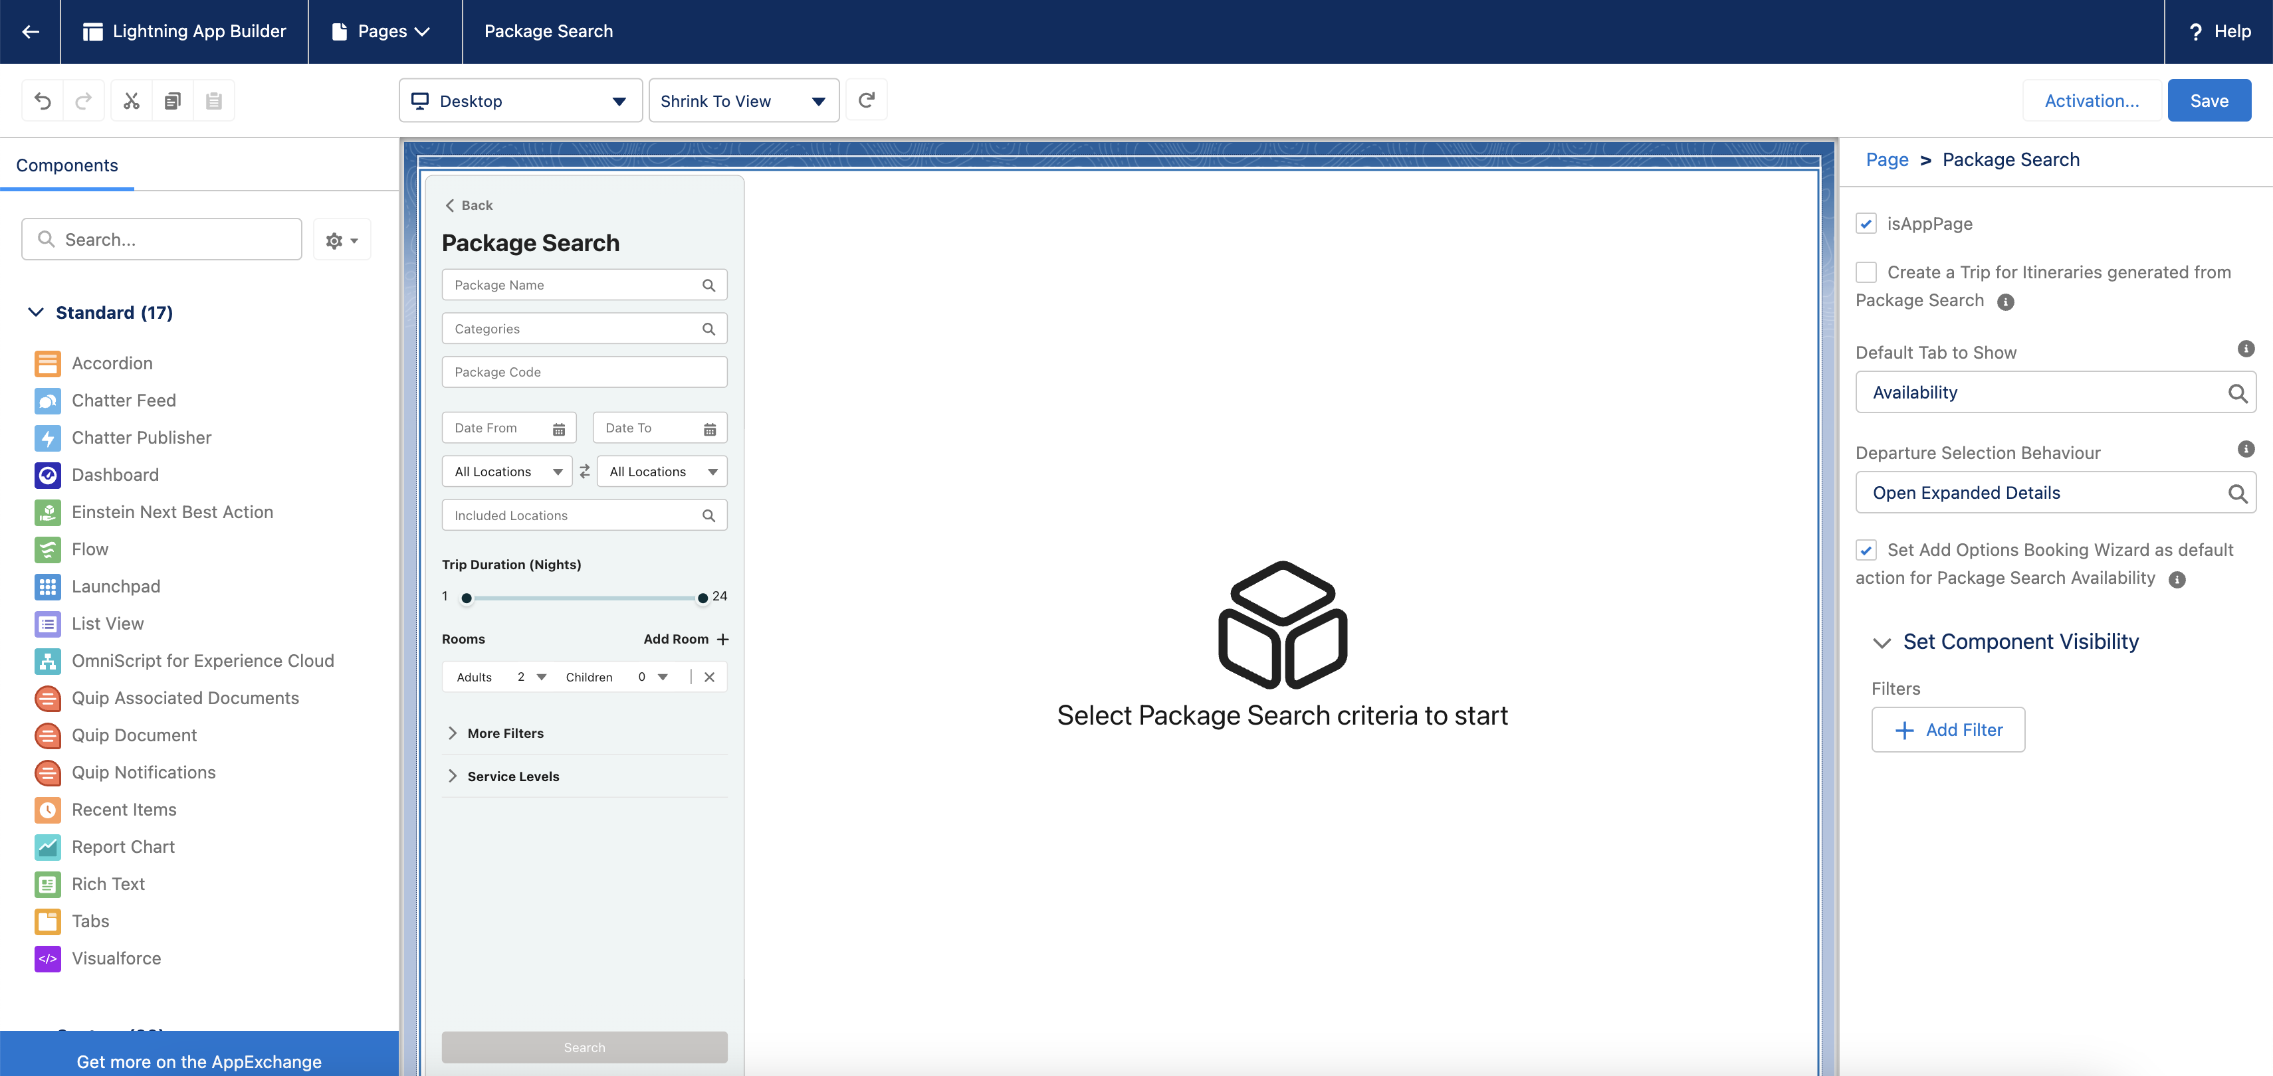Uncheck the isAppPage checkbox
This screenshot has height=1076, width=2273.
point(1866,224)
